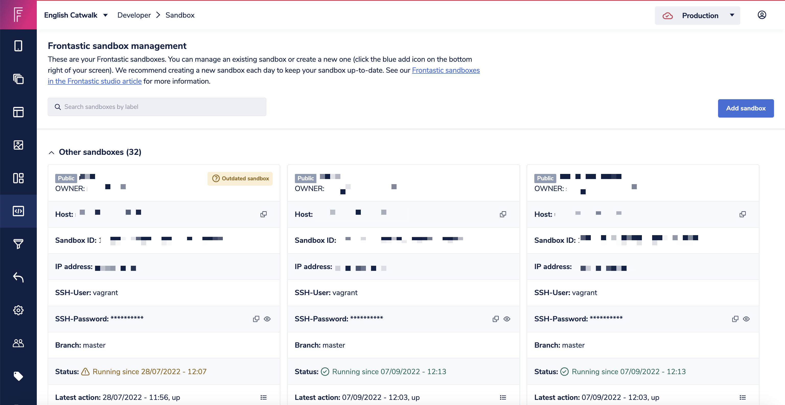
Task: Open the redirects arrow sidebar icon
Action: tap(18, 277)
